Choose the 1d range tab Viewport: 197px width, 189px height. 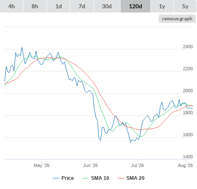(59, 6)
